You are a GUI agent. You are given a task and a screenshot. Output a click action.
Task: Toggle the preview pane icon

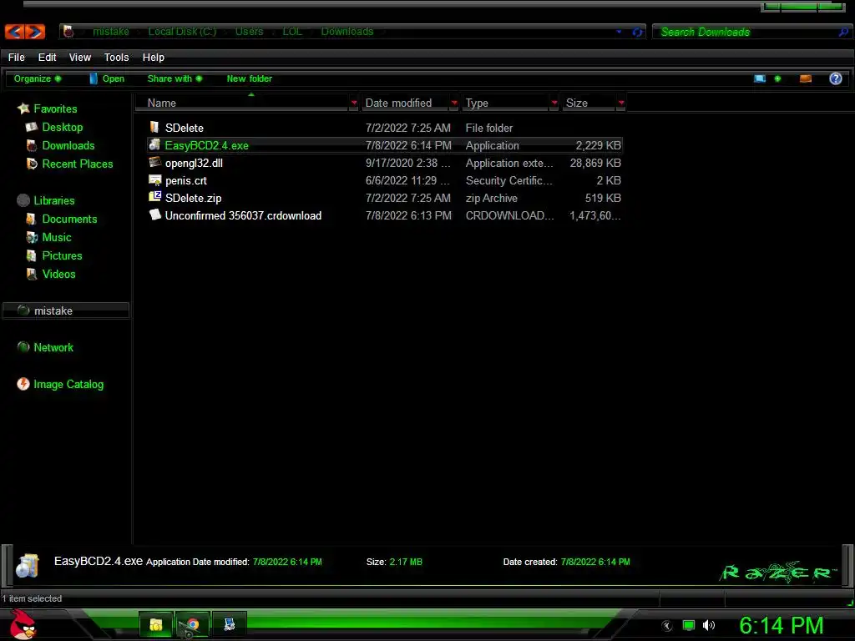[806, 79]
